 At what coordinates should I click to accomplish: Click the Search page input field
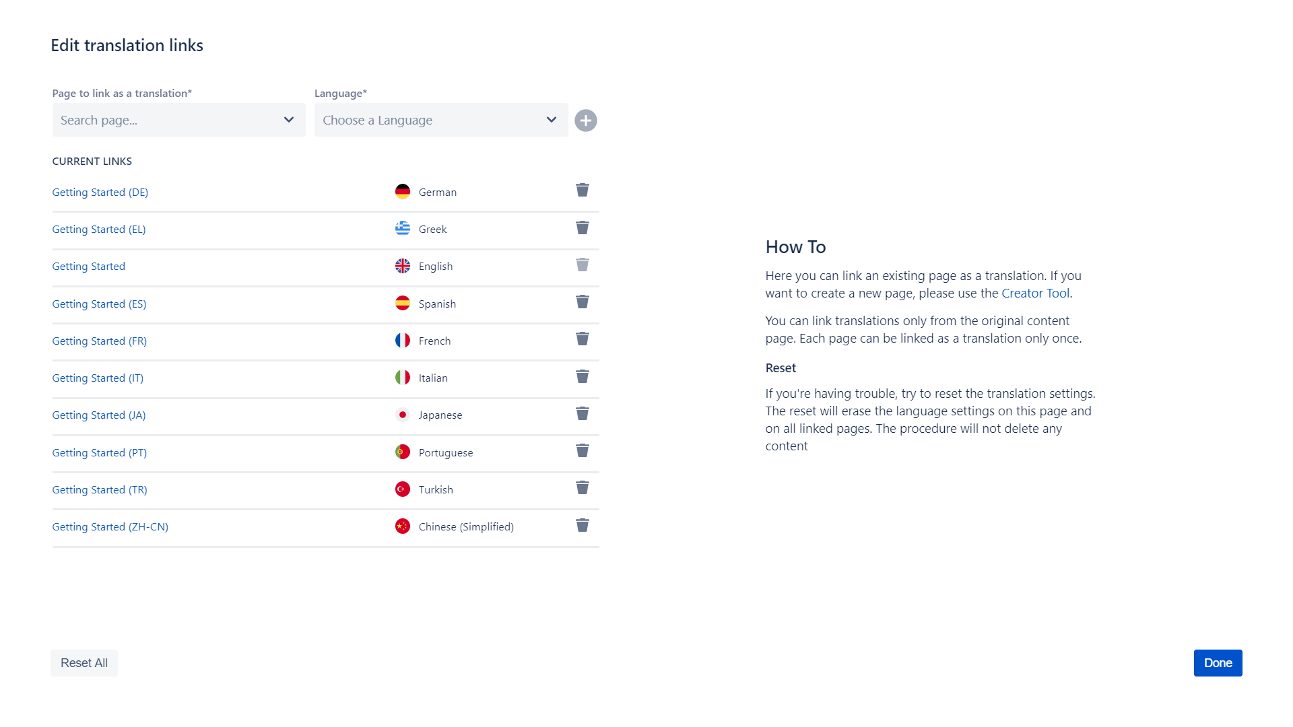pos(165,120)
